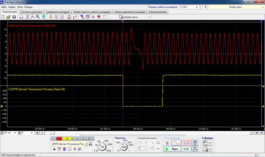The height and width of the screenshot is (157, 265).
Task: Click the red-blue multi-waveform mode button
Action: pos(186,143)
